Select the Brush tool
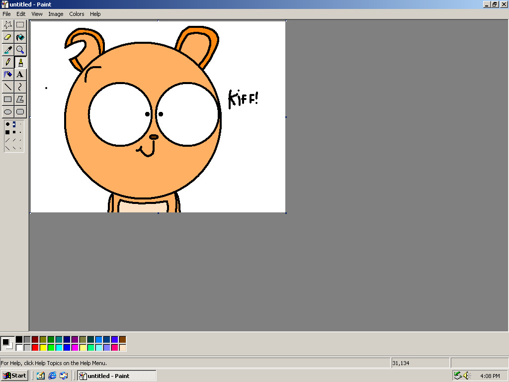 [x=20, y=62]
